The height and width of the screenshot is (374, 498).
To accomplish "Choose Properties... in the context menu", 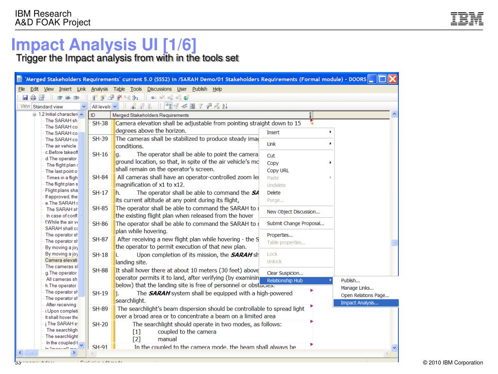I will 297,235.
